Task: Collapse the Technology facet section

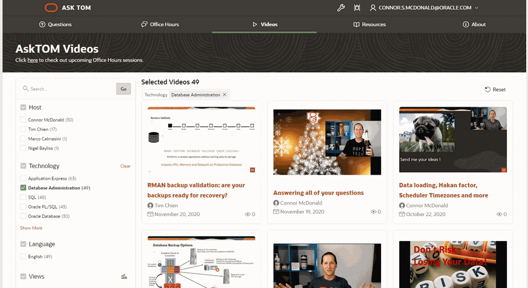Action: [x=23, y=166]
